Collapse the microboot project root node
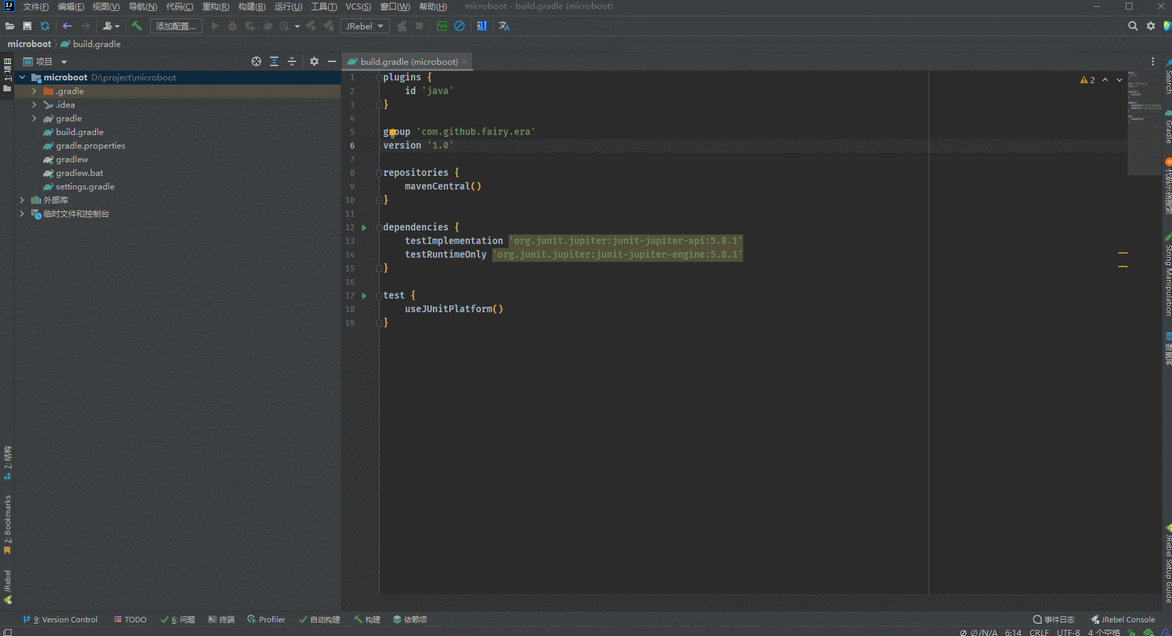Viewport: 1172px width, 636px height. click(x=22, y=78)
